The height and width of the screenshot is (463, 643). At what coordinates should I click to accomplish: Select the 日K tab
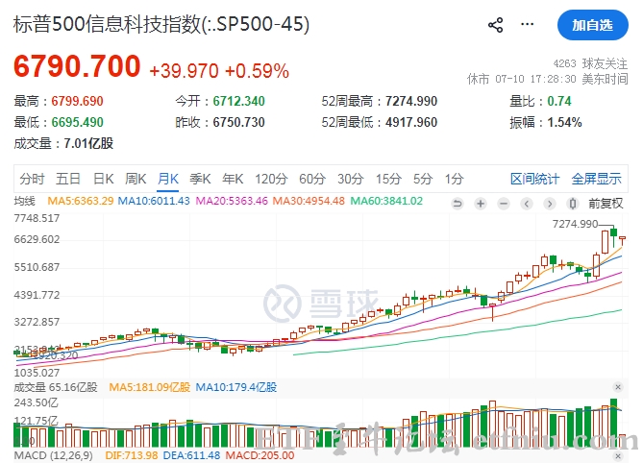(104, 179)
